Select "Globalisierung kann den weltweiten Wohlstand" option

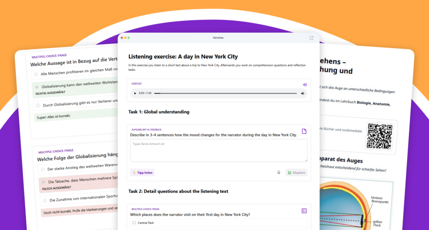coord(37,87)
